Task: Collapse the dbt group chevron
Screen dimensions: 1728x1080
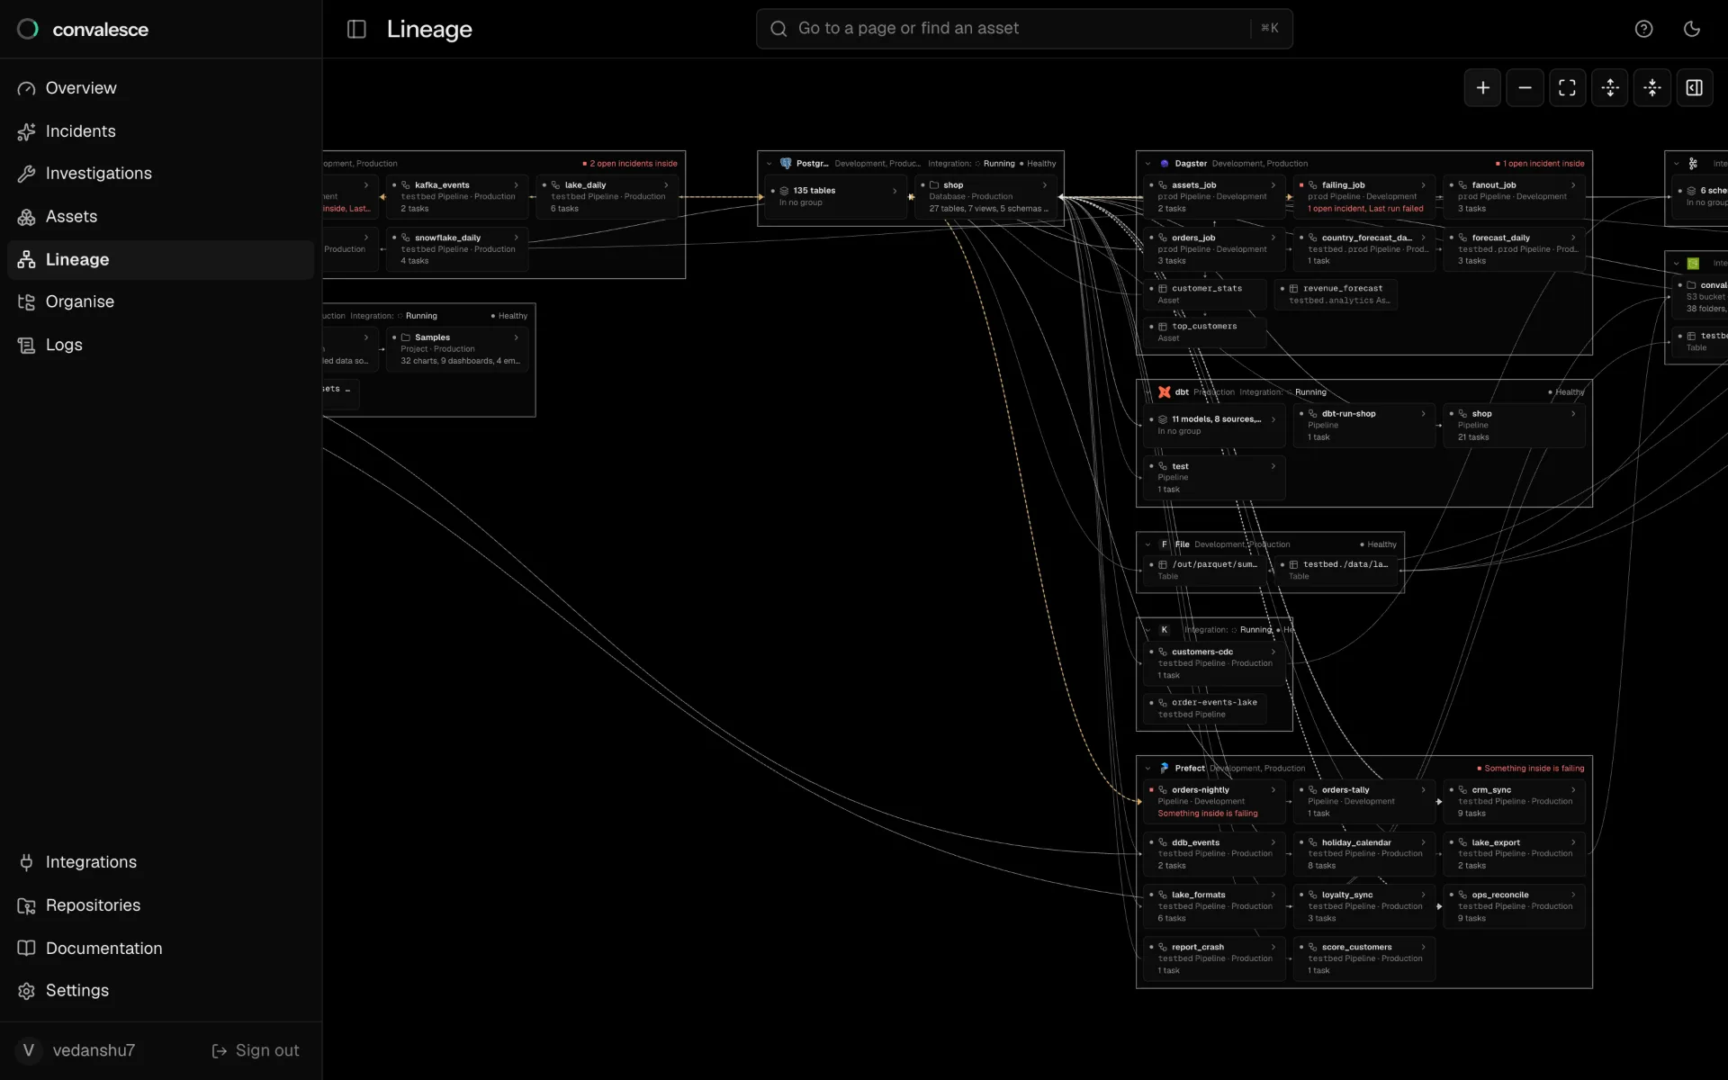Action: click(x=1147, y=392)
